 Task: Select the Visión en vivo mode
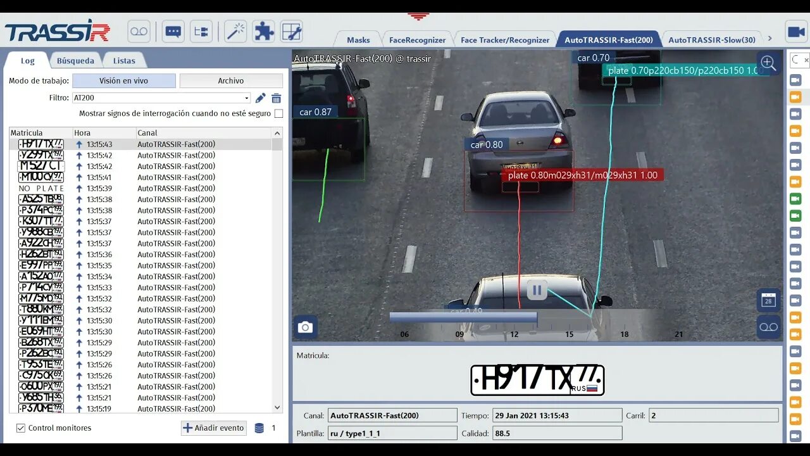124,80
